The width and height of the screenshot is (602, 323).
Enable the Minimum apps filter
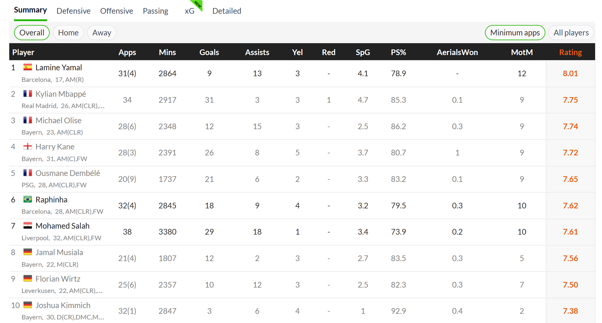click(515, 32)
